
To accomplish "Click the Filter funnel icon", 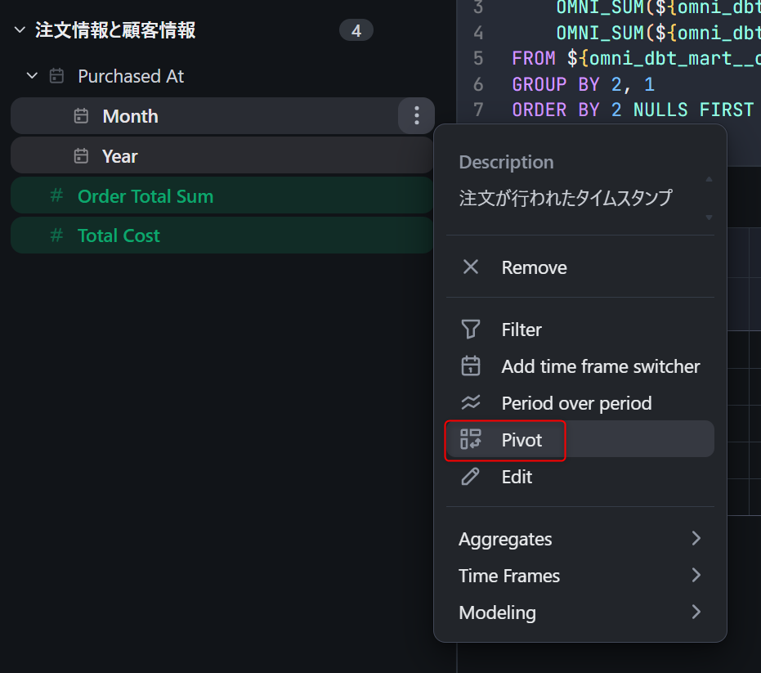I will click(x=471, y=330).
